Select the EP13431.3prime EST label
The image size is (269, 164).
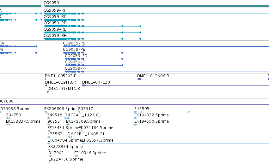63,128
